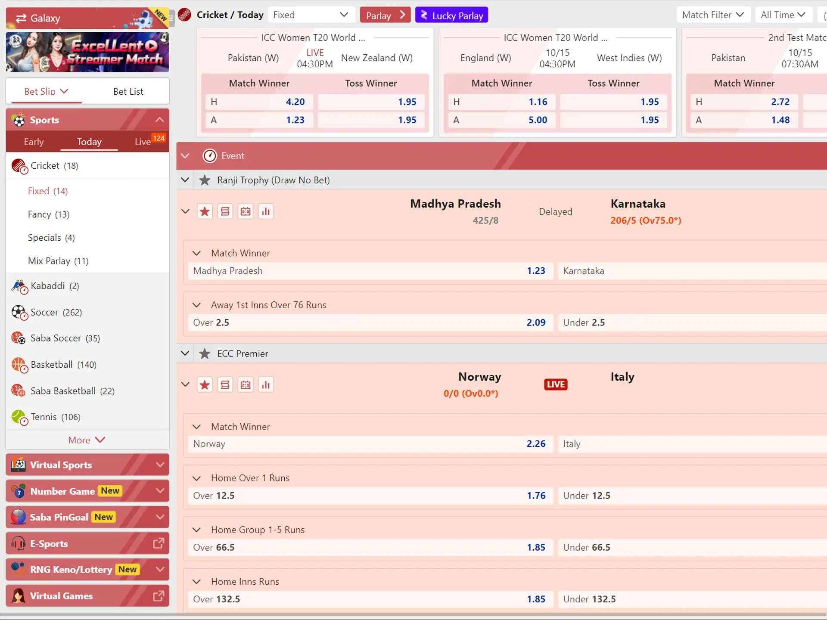Open the All Time dropdown
Viewport: 827px width, 620px height.
(783, 15)
